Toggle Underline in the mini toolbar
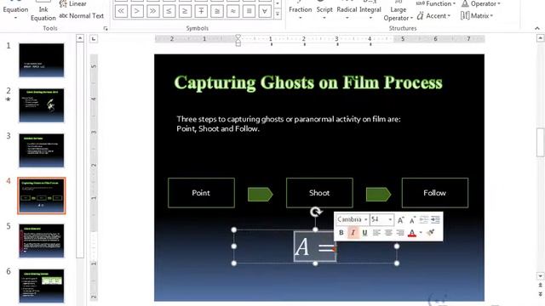Viewport: 545px width, 306px height. (x=364, y=232)
